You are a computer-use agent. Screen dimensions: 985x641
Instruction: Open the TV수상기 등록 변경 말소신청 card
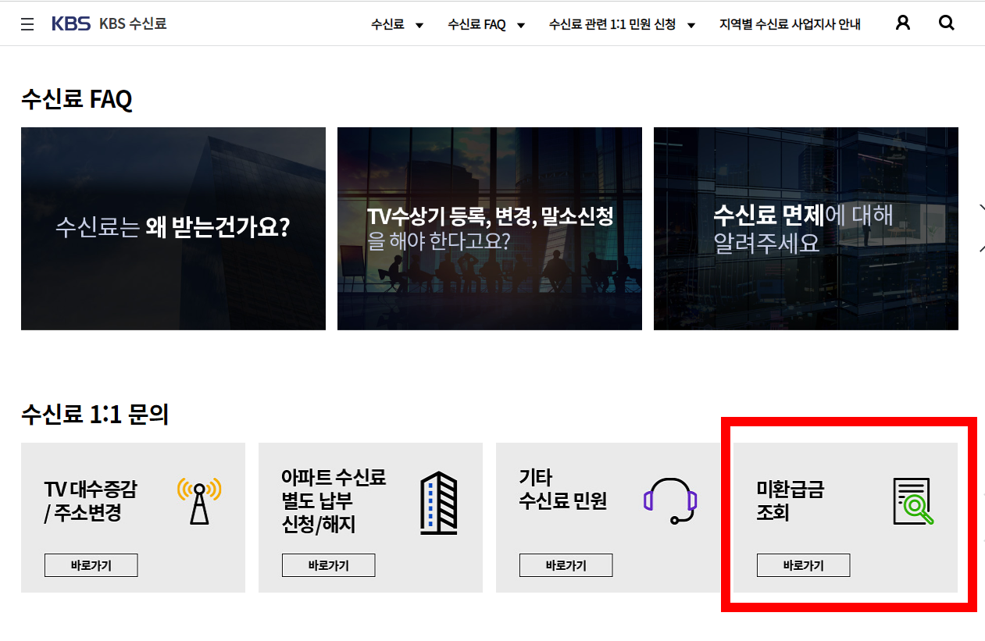pyautogui.click(x=489, y=228)
